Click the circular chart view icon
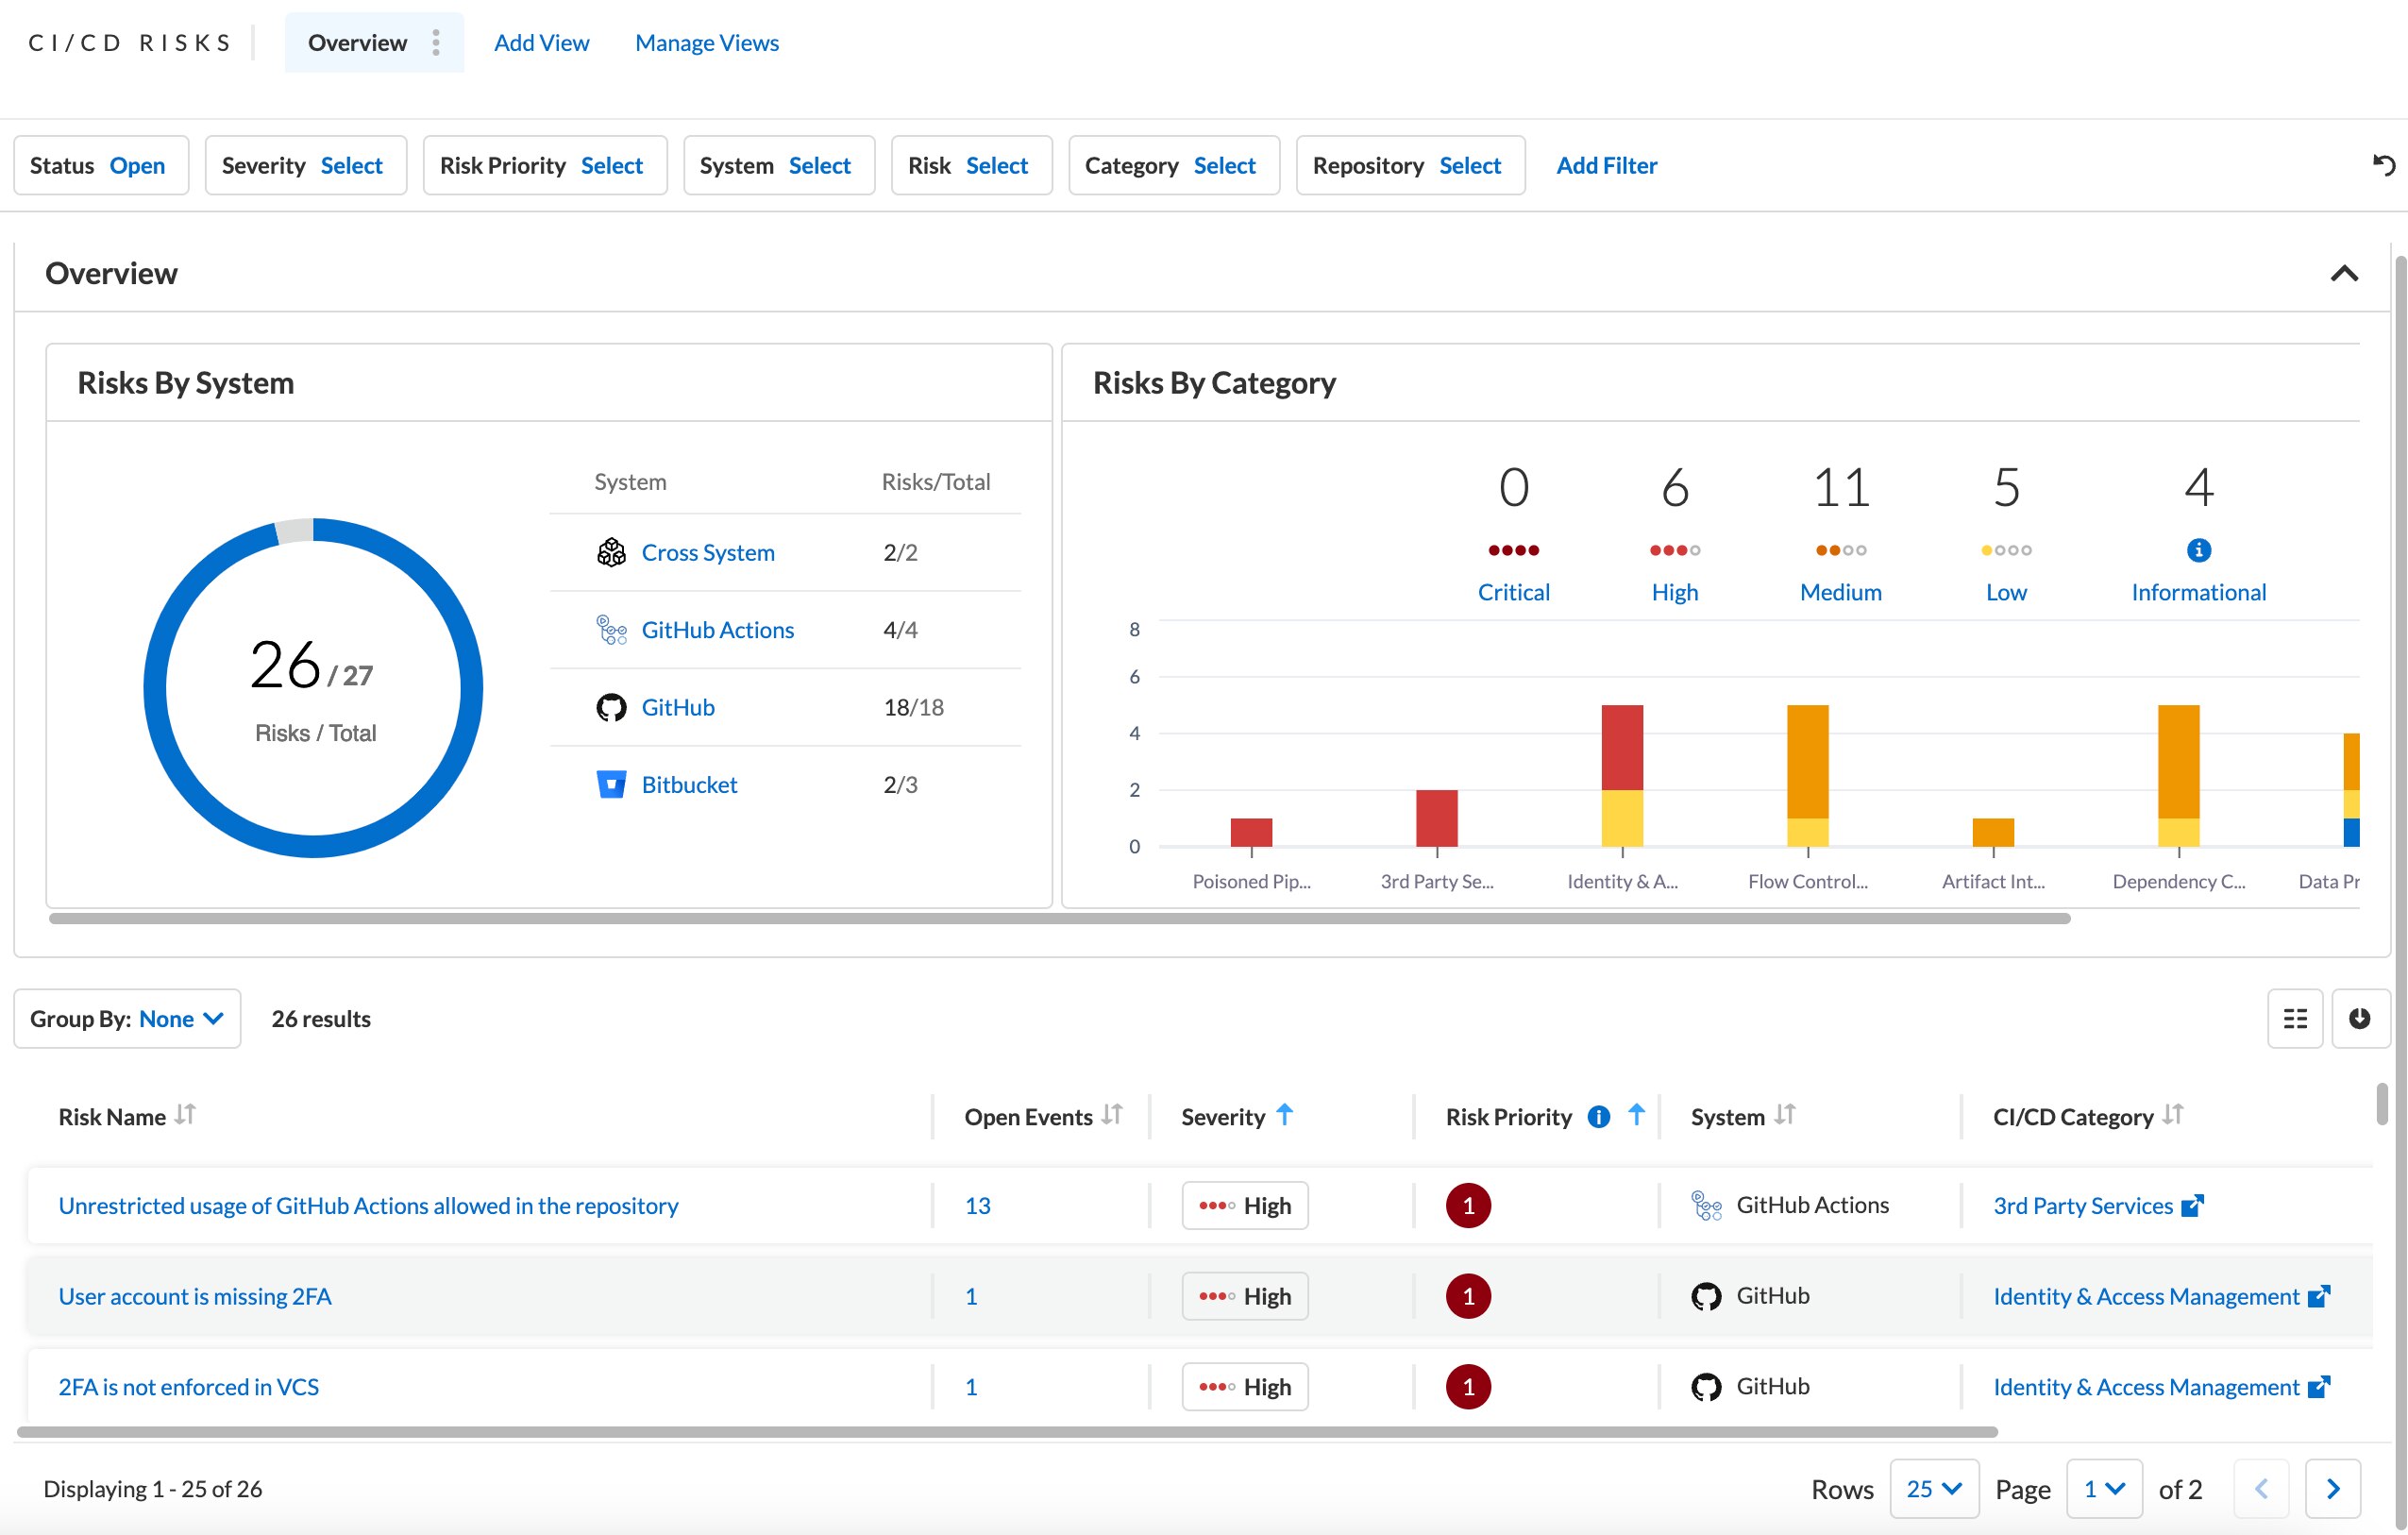 (2359, 1016)
